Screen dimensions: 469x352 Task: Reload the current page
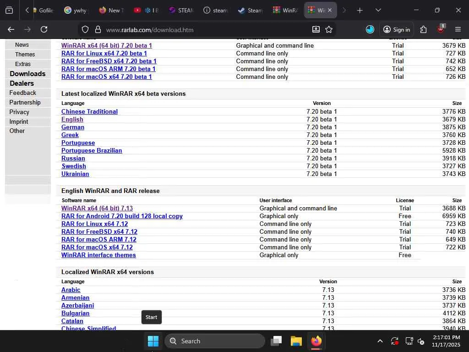point(44,29)
